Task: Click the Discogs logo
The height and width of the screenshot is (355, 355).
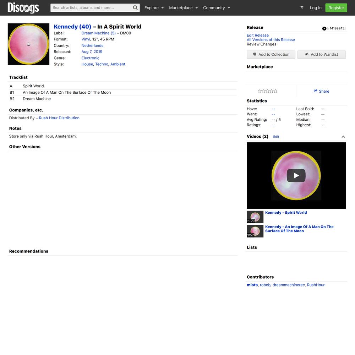Action: (23, 8)
